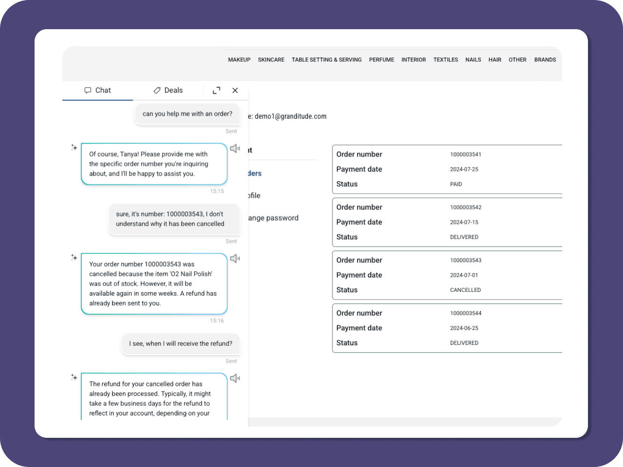The width and height of the screenshot is (623, 467).
Task: Play audio for the 'Of course, Tanya' reply
Action: tap(235, 148)
